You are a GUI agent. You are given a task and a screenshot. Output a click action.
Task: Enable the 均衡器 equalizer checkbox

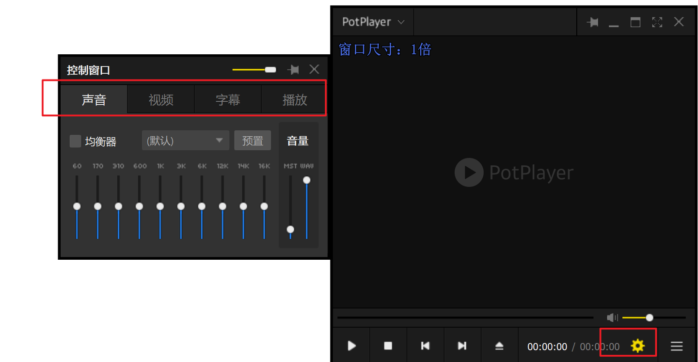[x=75, y=141]
